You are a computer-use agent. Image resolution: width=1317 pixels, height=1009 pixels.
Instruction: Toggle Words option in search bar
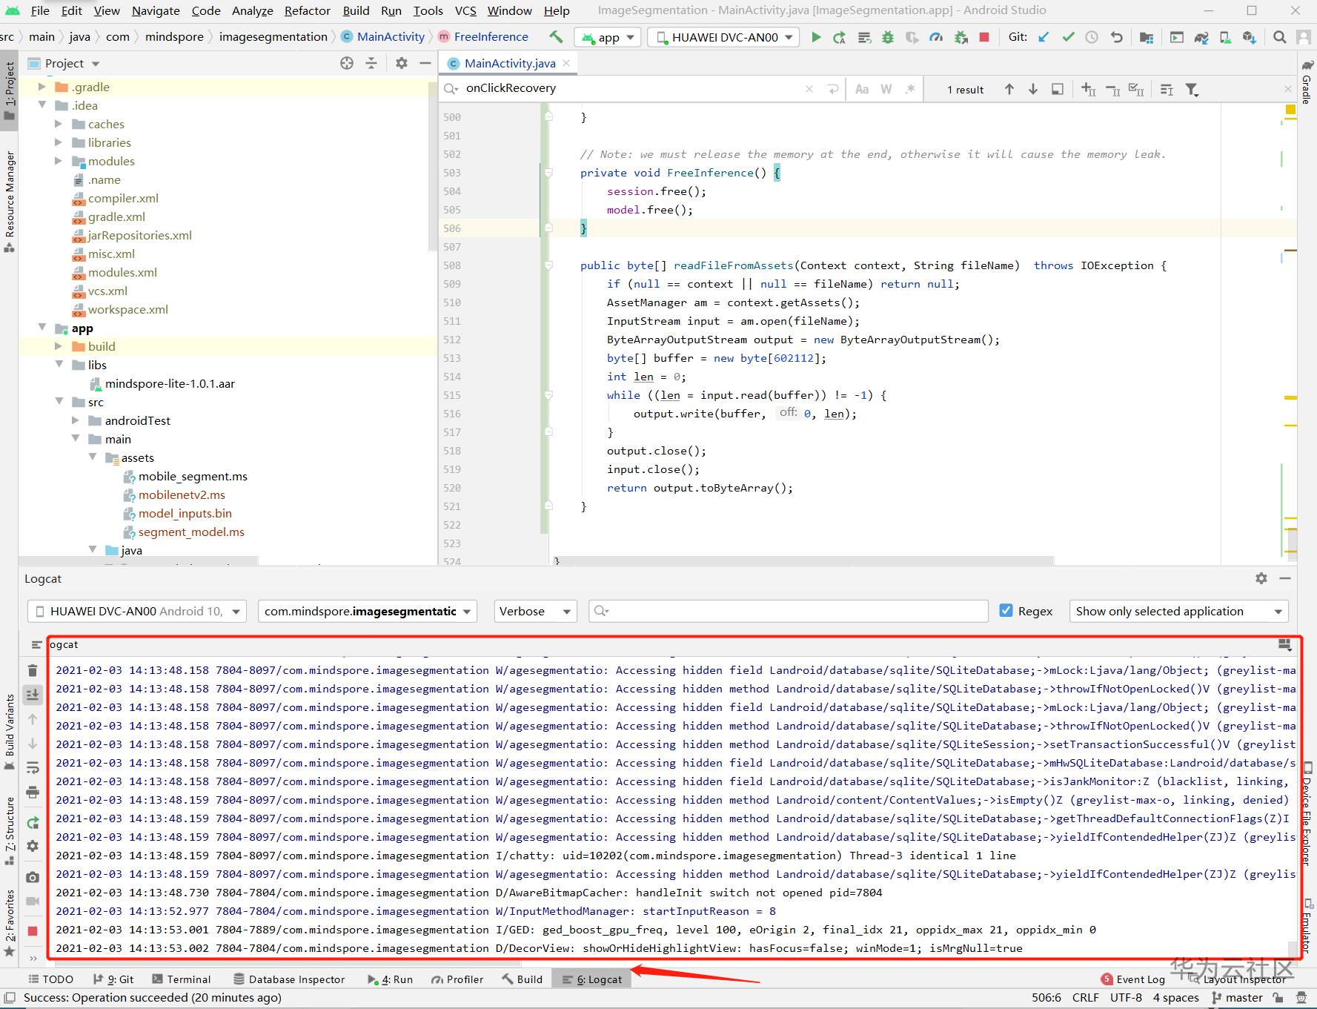coord(886,90)
